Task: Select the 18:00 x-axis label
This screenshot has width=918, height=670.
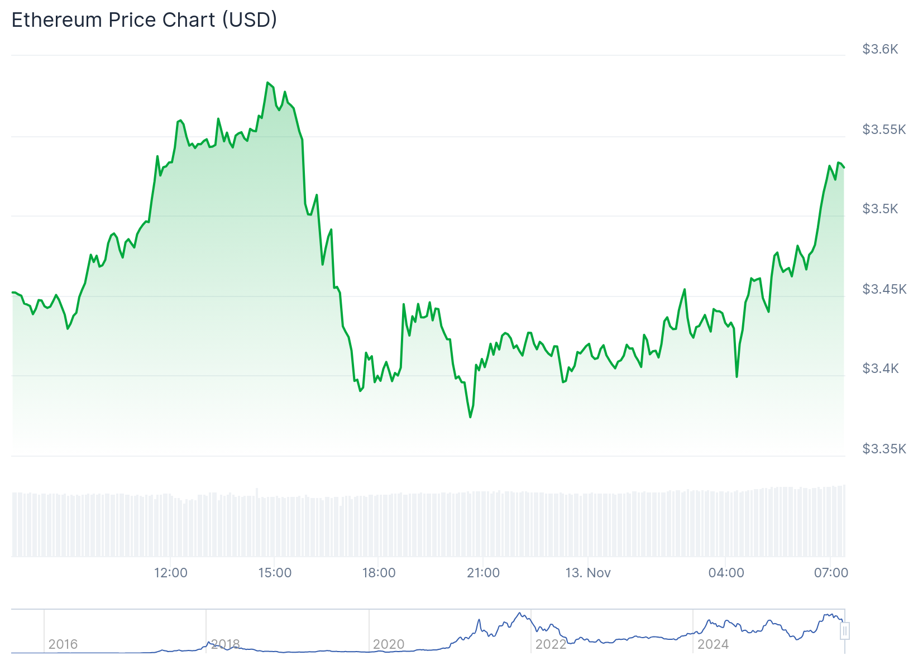Action: pos(379,573)
